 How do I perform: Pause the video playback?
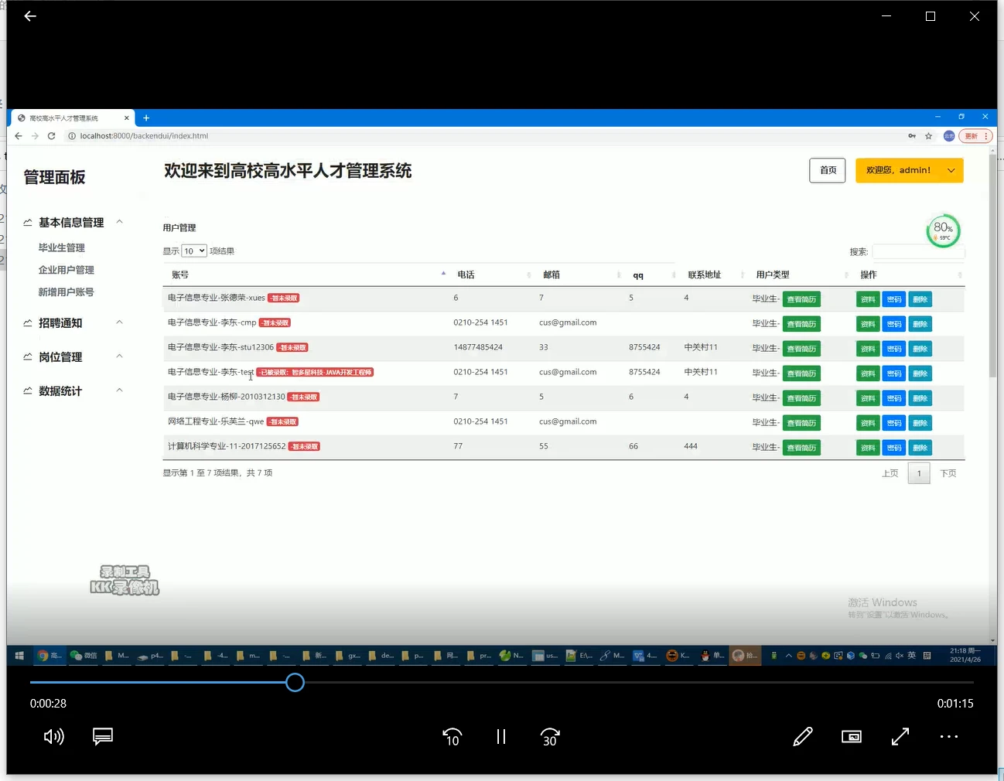click(500, 736)
